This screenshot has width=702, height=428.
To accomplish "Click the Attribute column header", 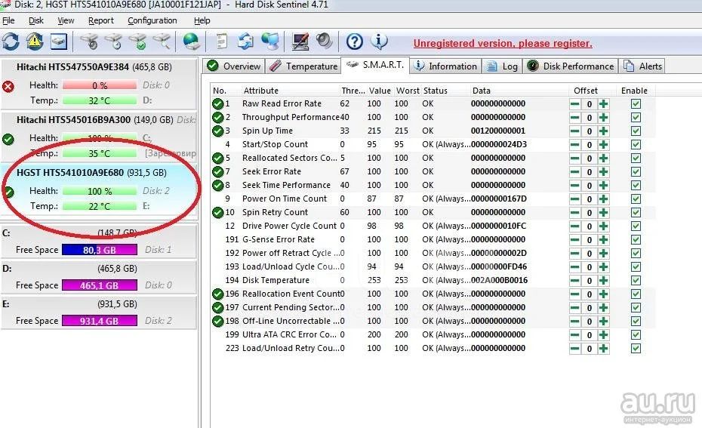I will coord(260,91).
